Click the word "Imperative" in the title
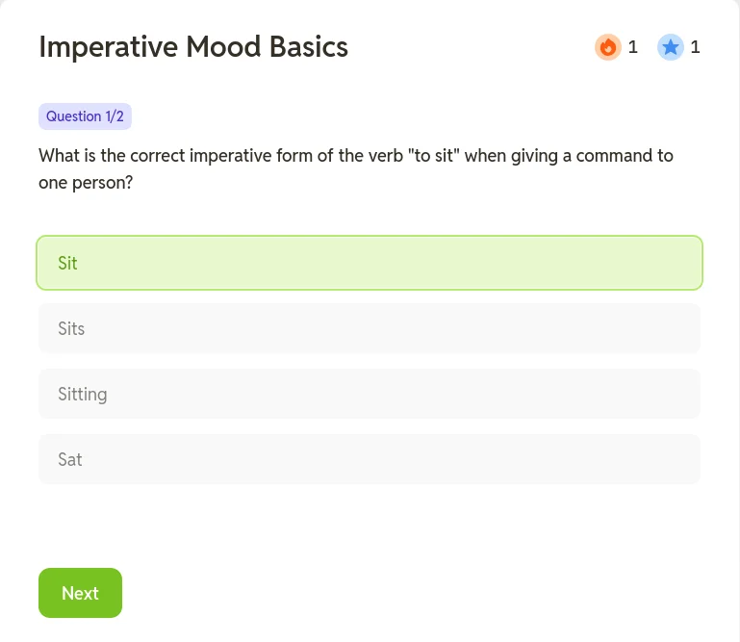The image size is (740, 642). (x=108, y=47)
